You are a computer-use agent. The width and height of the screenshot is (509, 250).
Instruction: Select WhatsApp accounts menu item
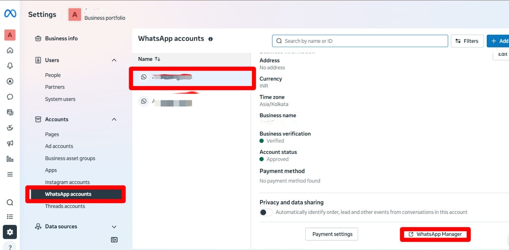click(x=75, y=194)
